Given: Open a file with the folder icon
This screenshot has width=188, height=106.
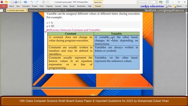Looking at the screenshot, I should [x=6, y=2].
